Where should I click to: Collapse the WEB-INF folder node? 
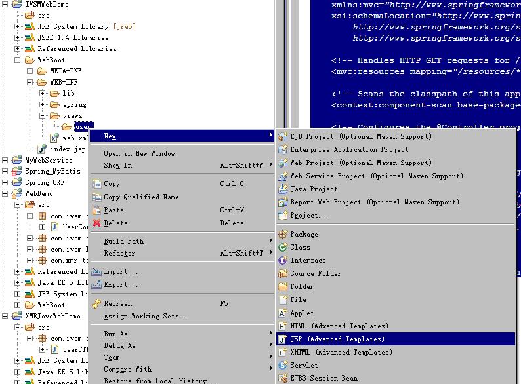[30, 82]
